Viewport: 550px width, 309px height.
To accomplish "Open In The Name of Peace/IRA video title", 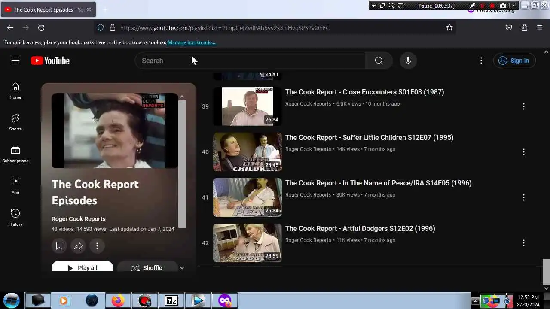I will coord(378,183).
